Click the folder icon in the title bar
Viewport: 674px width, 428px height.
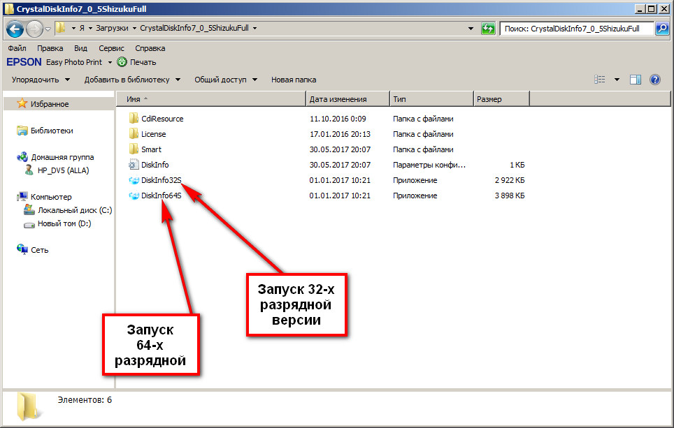[9, 8]
